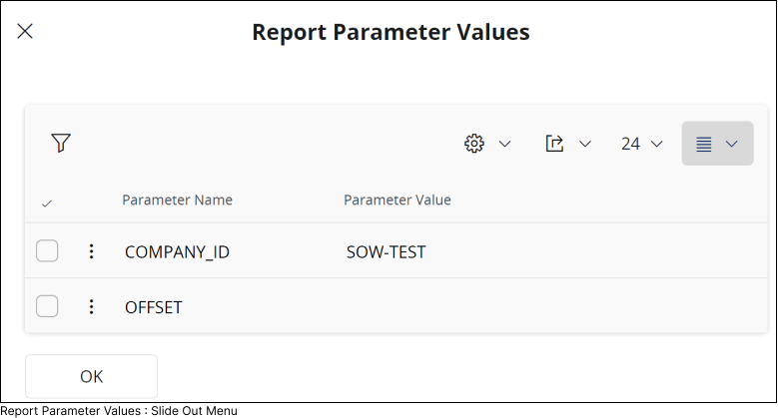The image size is (778, 418).
Task: Click the OFFSET parameter name cell
Action: (x=154, y=307)
